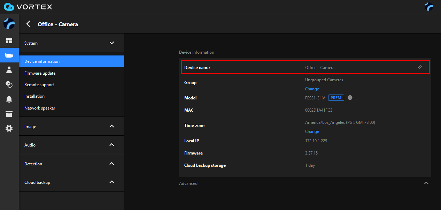Collapse the System section
The height and width of the screenshot is (210, 441).
pos(111,43)
